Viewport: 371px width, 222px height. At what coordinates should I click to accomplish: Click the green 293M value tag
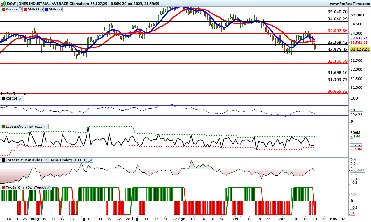355,136
